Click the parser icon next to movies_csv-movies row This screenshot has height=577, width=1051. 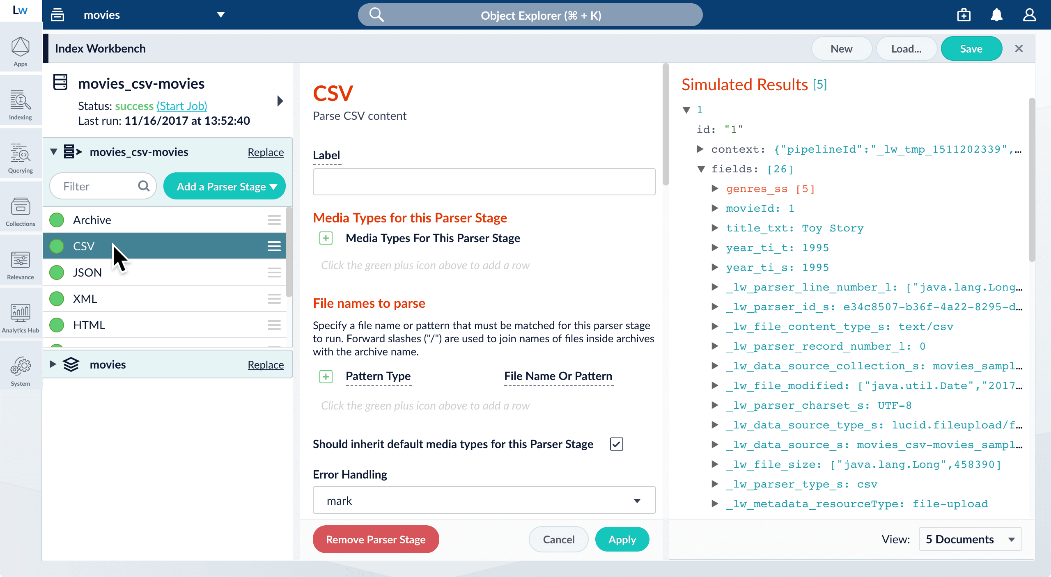tap(73, 152)
